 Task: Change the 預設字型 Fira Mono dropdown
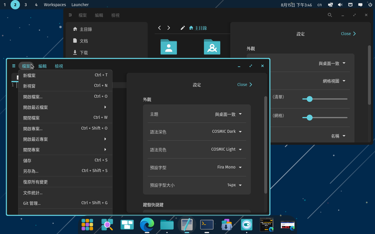[229, 167]
